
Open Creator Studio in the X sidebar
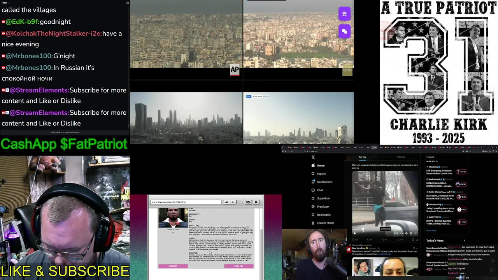323,223
